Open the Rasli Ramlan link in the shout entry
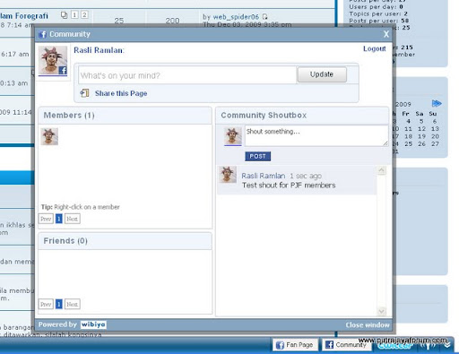This screenshot has width=459, height=354. coord(264,176)
